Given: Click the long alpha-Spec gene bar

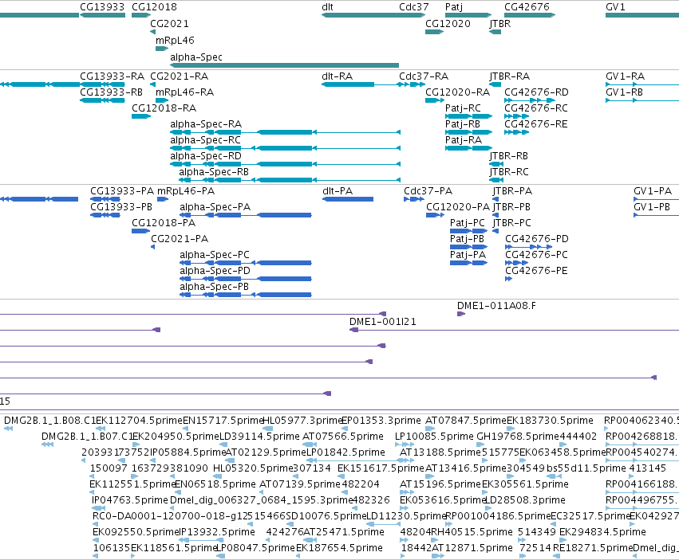Looking at the screenshot, I should pos(285,65).
